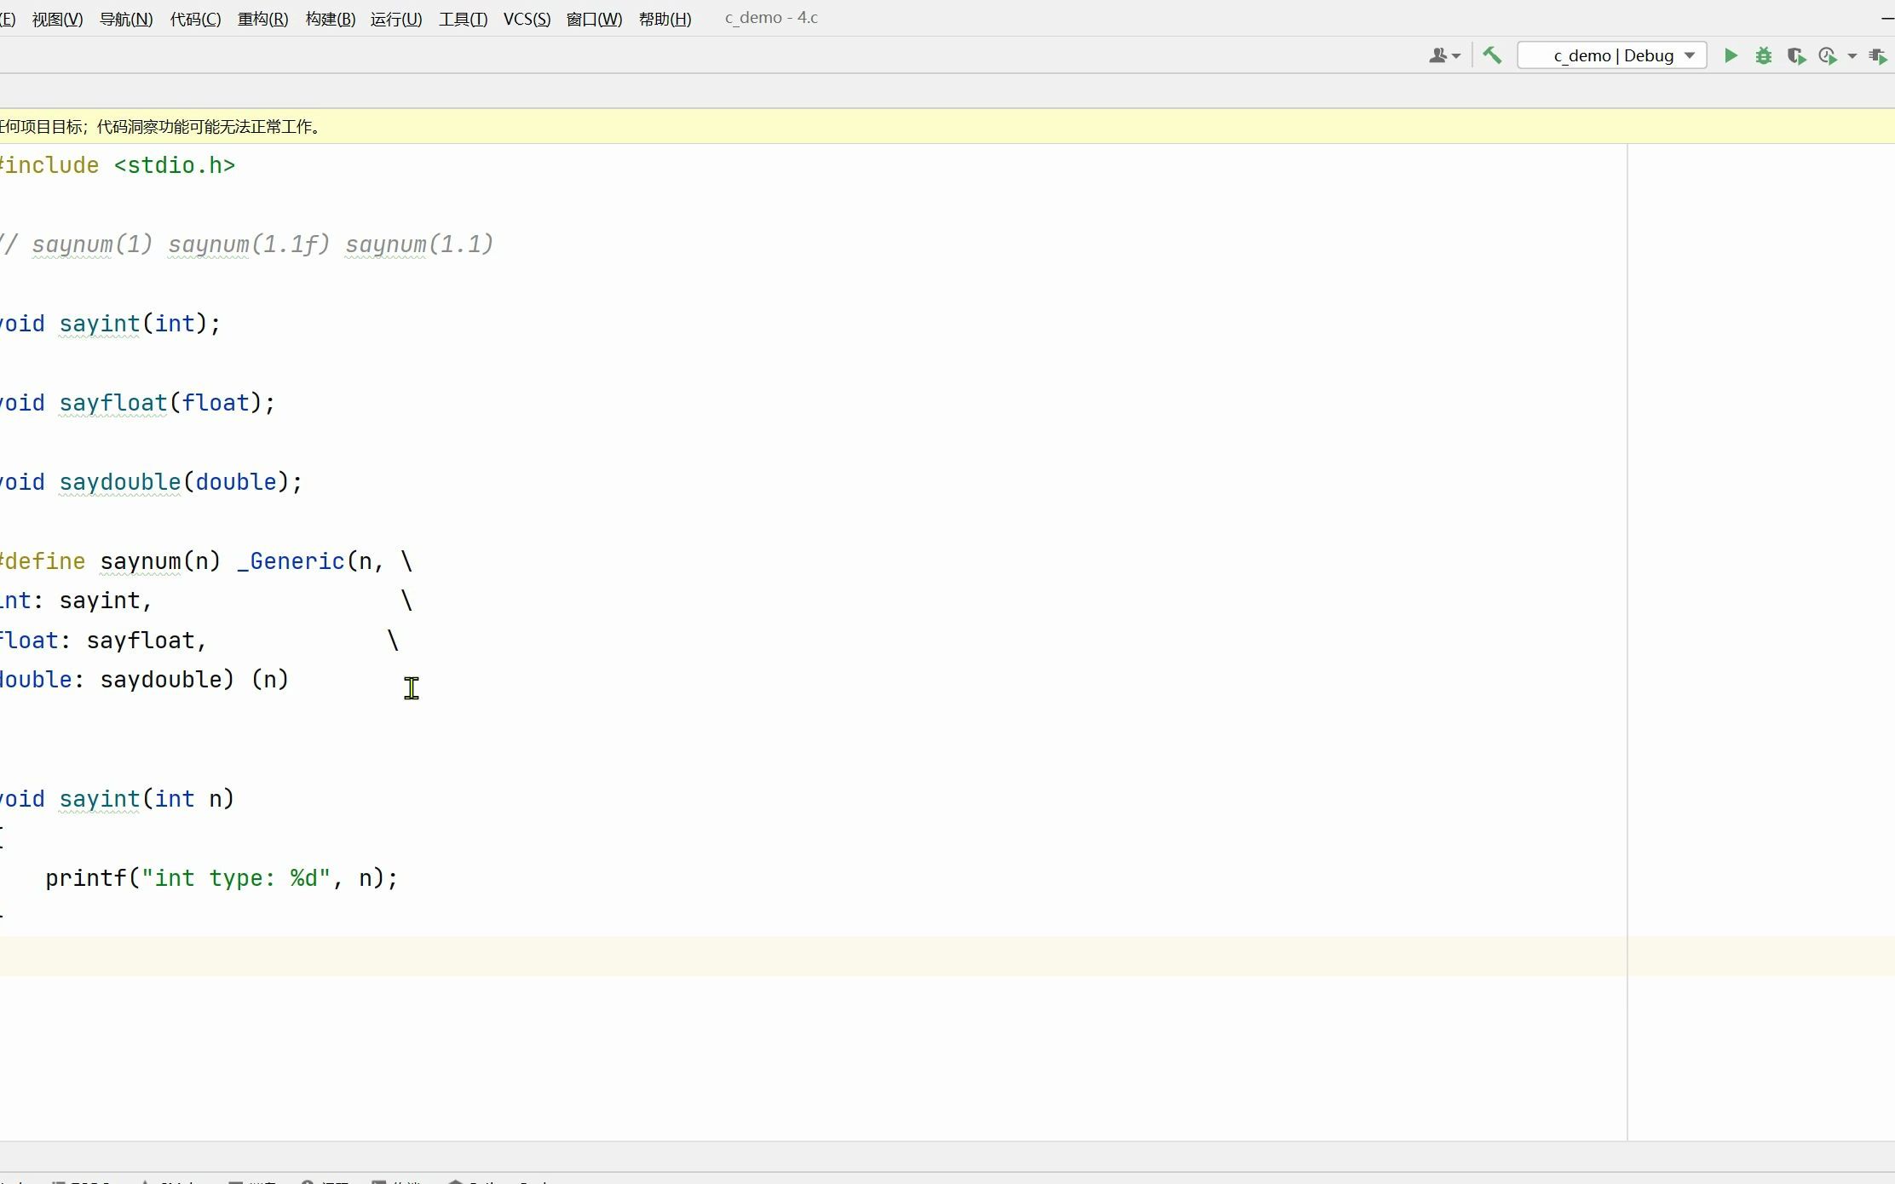Open the profiler options dropdown arrow
The image size is (1895, 1184).
1852,56
